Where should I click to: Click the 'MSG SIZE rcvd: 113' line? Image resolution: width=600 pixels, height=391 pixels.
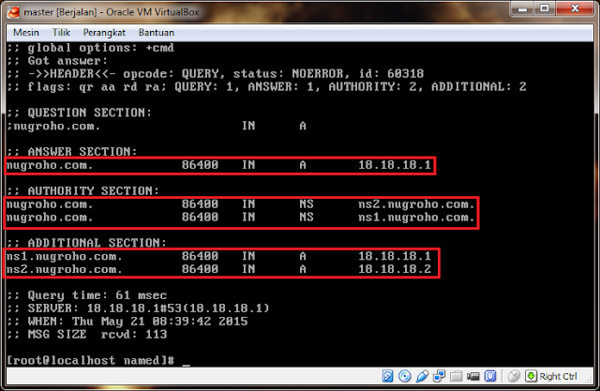[87, 335]
